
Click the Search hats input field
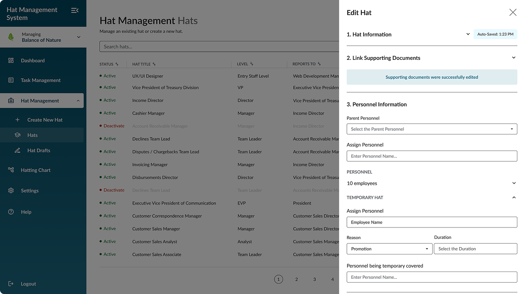pos(219,47)
